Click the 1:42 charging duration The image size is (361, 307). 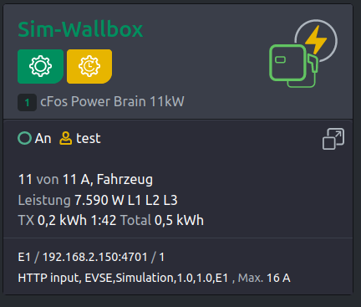104,221
